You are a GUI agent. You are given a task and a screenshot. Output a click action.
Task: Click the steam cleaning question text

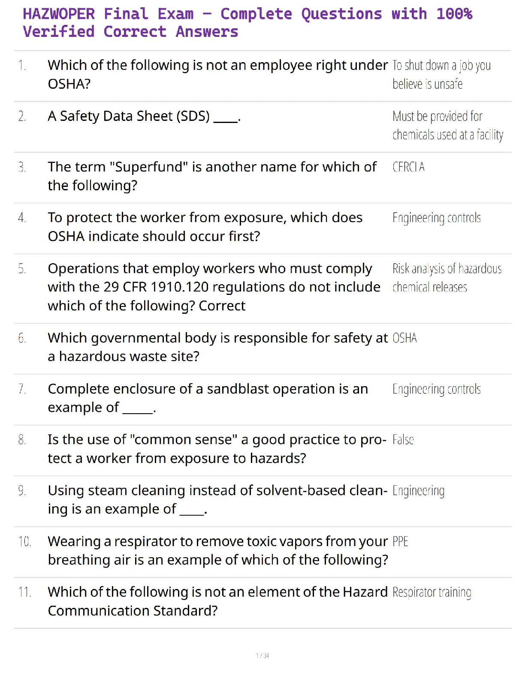(217, 499)
